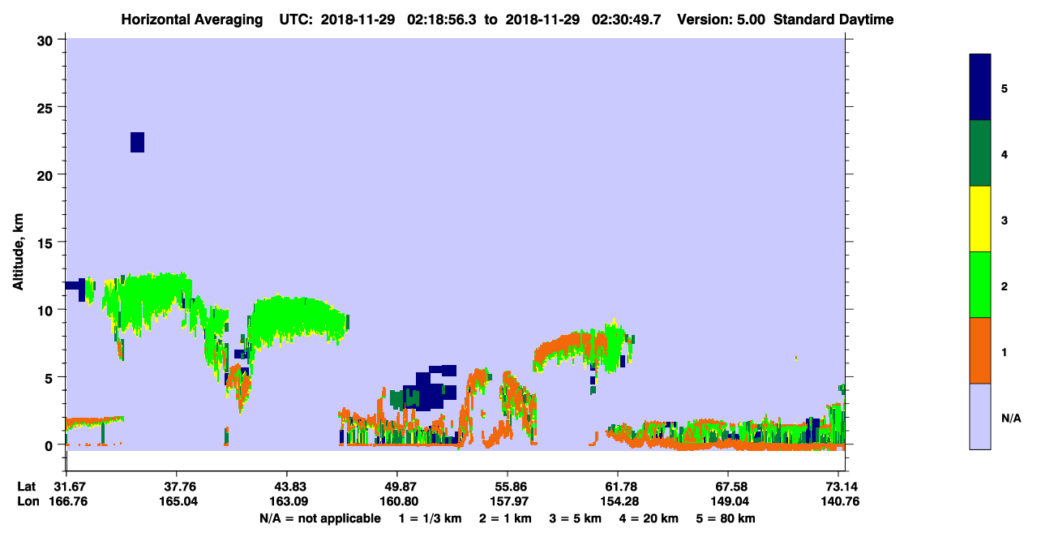Click longitude value 157.97

coord(508,501)
